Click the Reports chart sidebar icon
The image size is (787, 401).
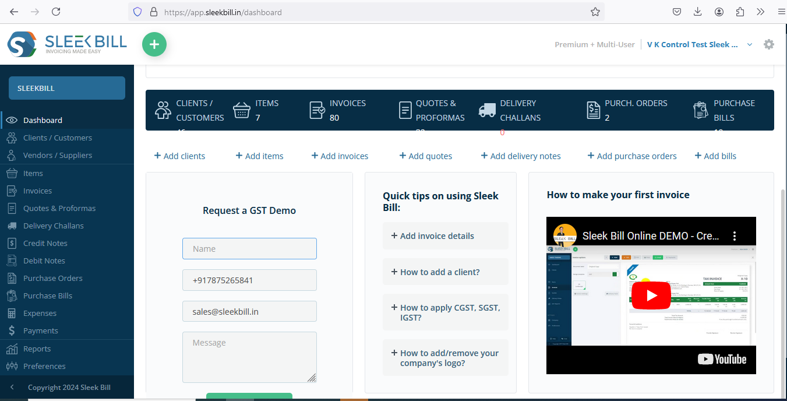(12, 349)
